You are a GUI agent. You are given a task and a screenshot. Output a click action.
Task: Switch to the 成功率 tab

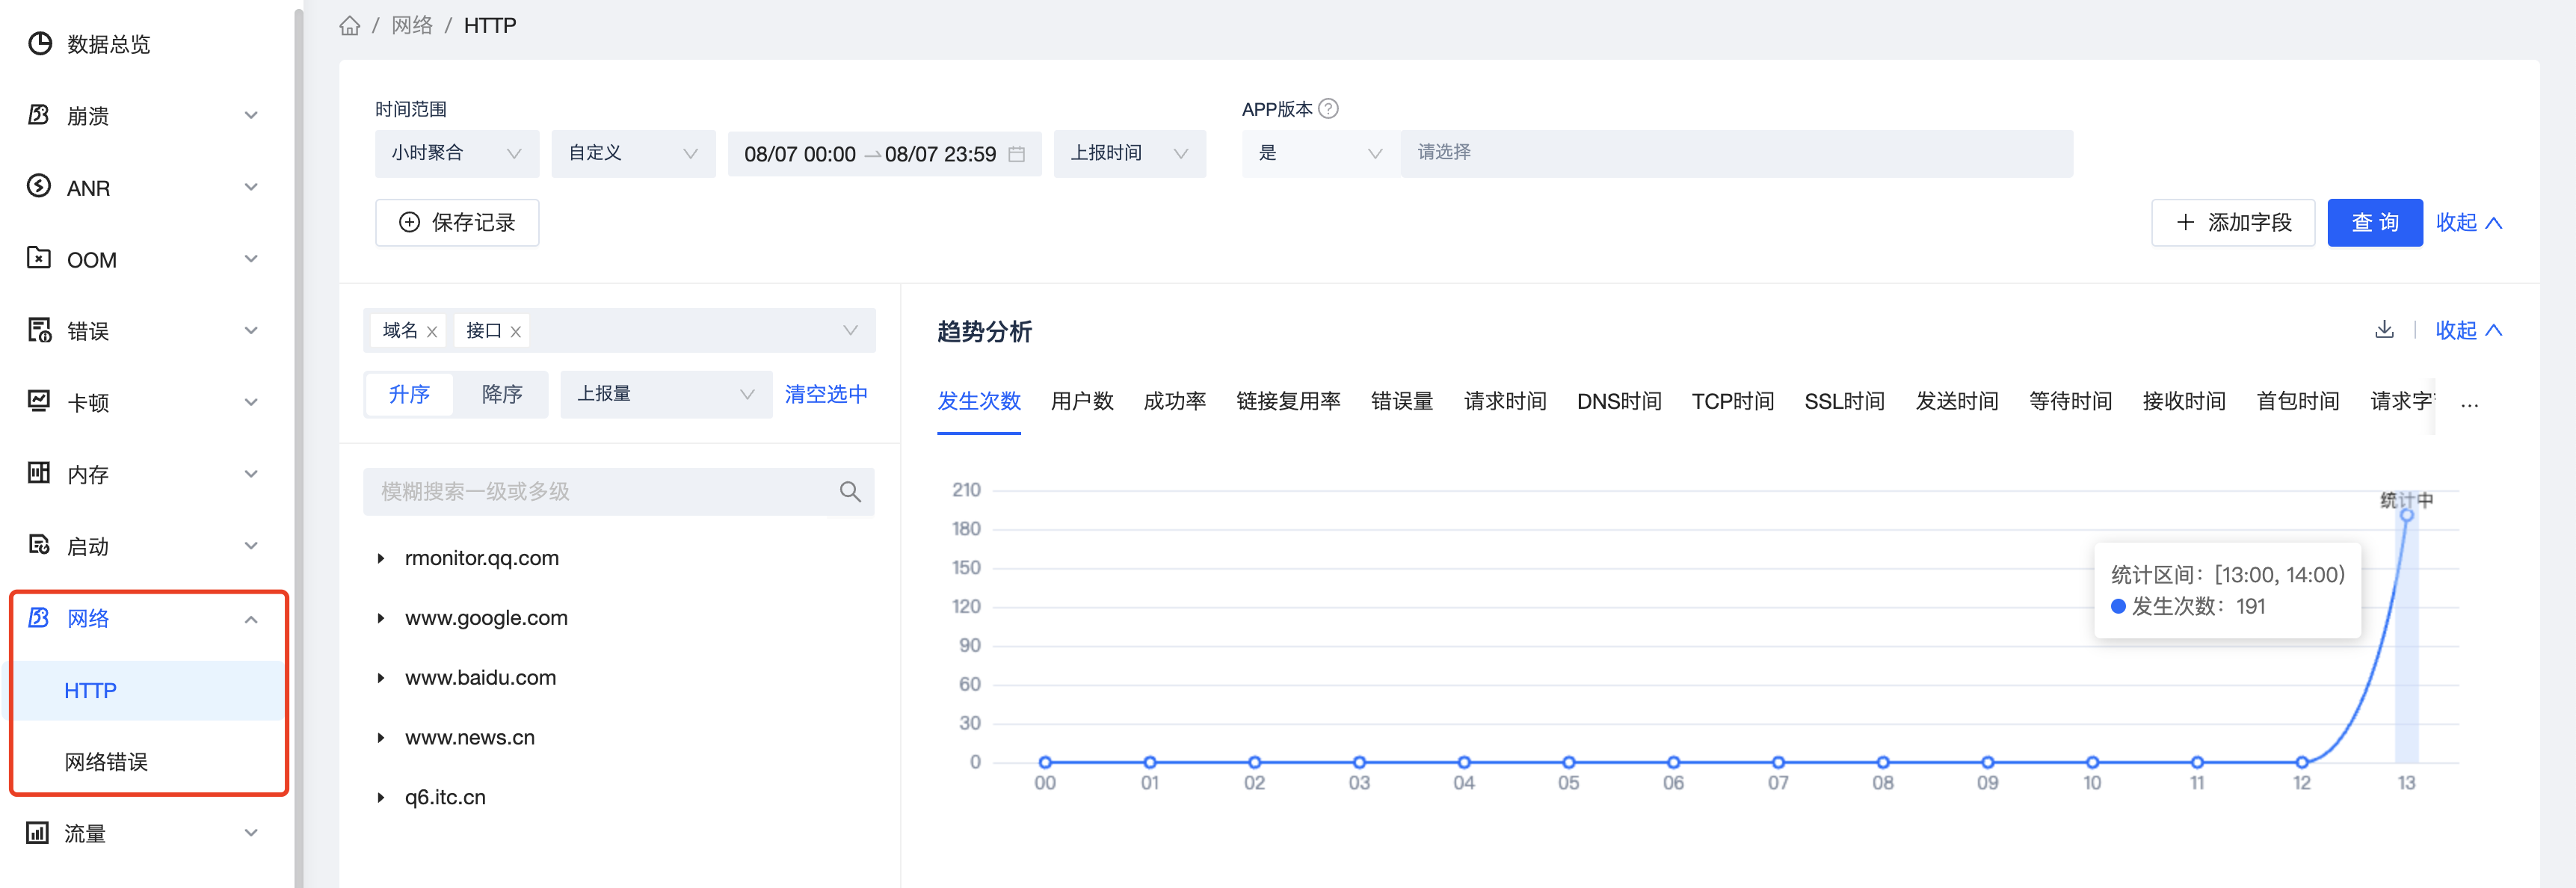pyautogui.click(x=1174, y=402)
